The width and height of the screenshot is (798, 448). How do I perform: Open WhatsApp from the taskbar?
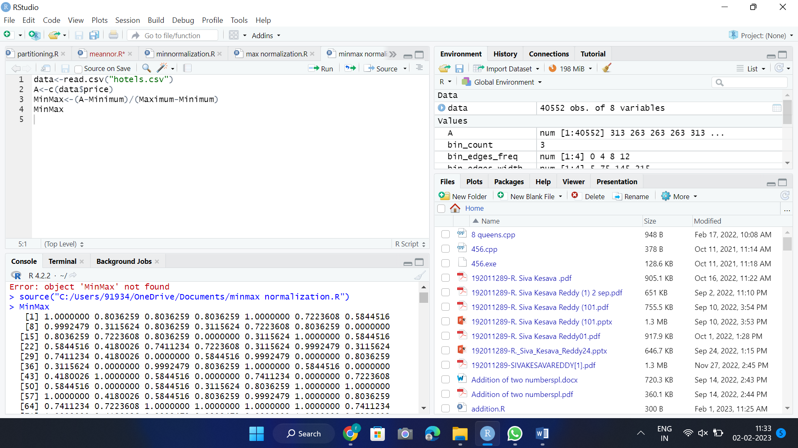515,433
